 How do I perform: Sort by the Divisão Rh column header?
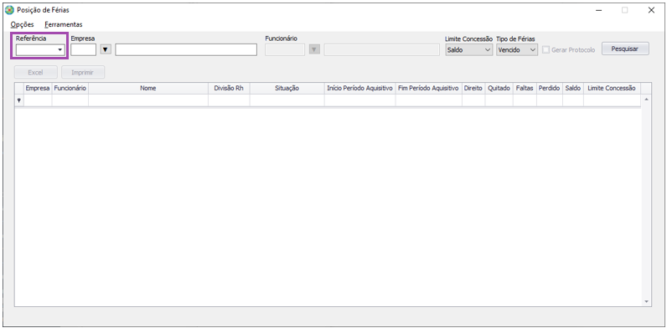coord(229,89)
